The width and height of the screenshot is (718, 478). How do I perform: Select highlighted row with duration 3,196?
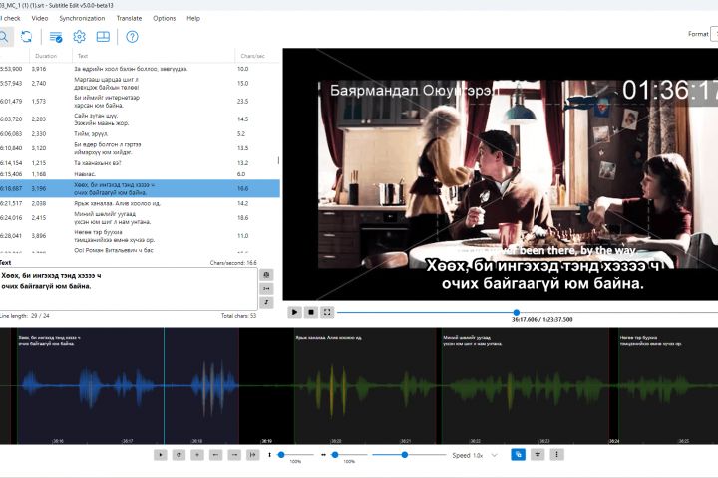click(140, 188)
